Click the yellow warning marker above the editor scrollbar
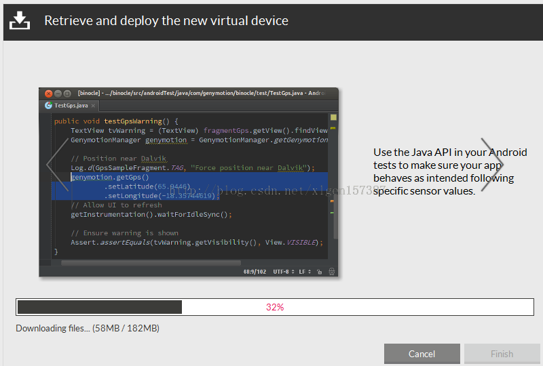Viewport: 543px width, 366px height. pos(333,117)
